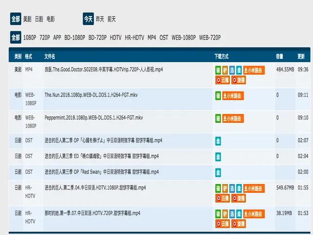Filter format by HR-HDTV
Screen dimensions: 313x235
tap(134, 38)
